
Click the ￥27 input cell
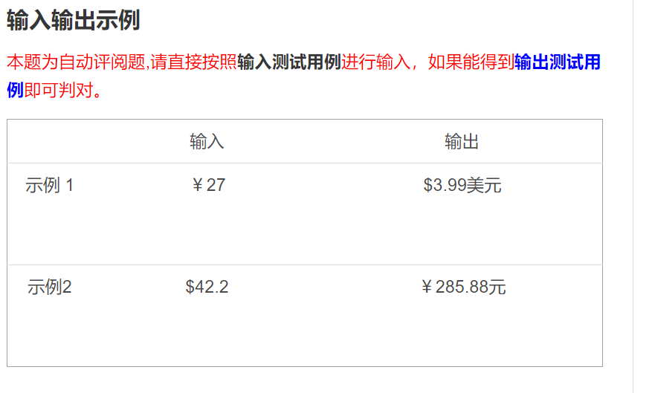click(207, 186)
